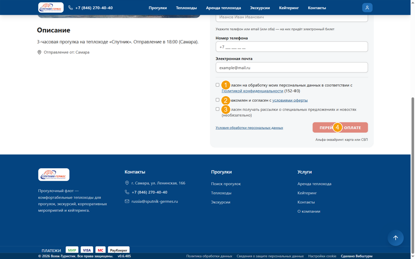Image resolution: width=415 pixels, height=259 pixels.
Task: Click the Sputnik-Germes logo in footer
Action: [54, 175]
